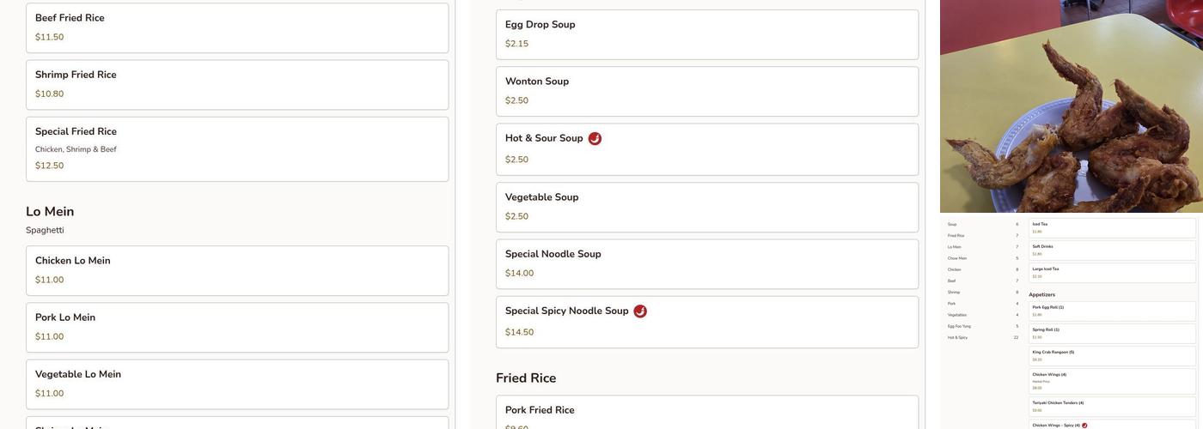The height and width of the screenshot is (429, 1203).
Task: Click the Fried Rice section heading
Action: click(x=526, y=378)
